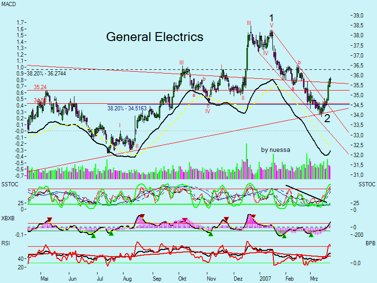Image resolution: width=377 pixels, height=283 pixels.
Task: Select the 32,0 price axis value
Action: tap(358, 155)
